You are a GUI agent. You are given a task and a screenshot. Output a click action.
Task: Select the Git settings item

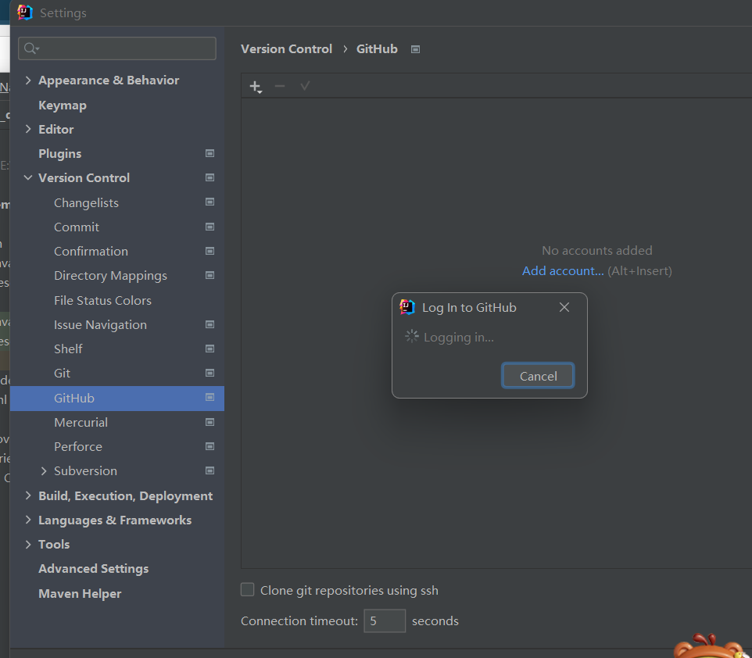pyautogui.click(x=63, y=374)
